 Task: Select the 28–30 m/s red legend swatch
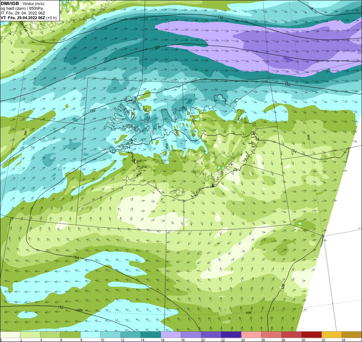tap(291, 334)
